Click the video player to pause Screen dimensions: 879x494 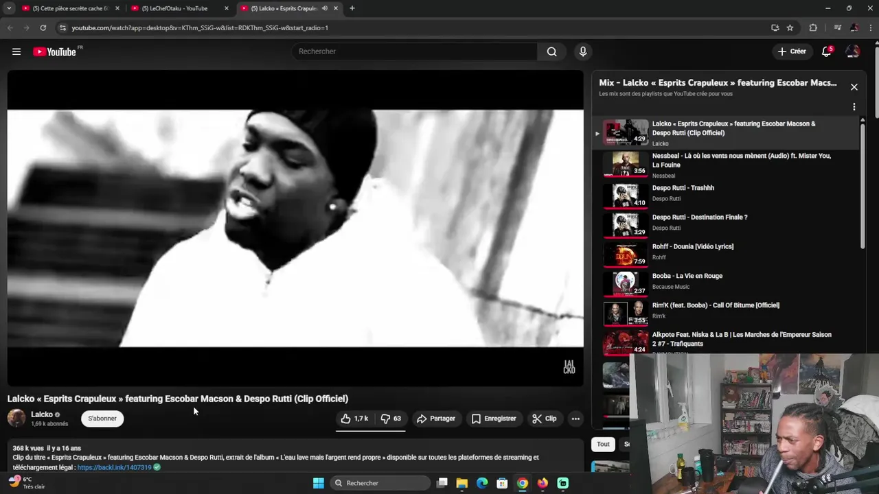295,228
